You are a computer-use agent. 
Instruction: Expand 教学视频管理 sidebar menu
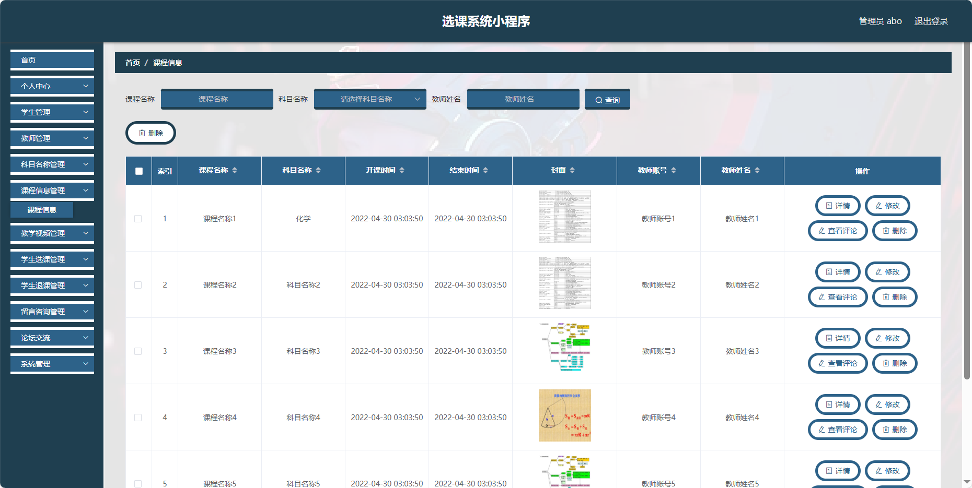(52, 233)
